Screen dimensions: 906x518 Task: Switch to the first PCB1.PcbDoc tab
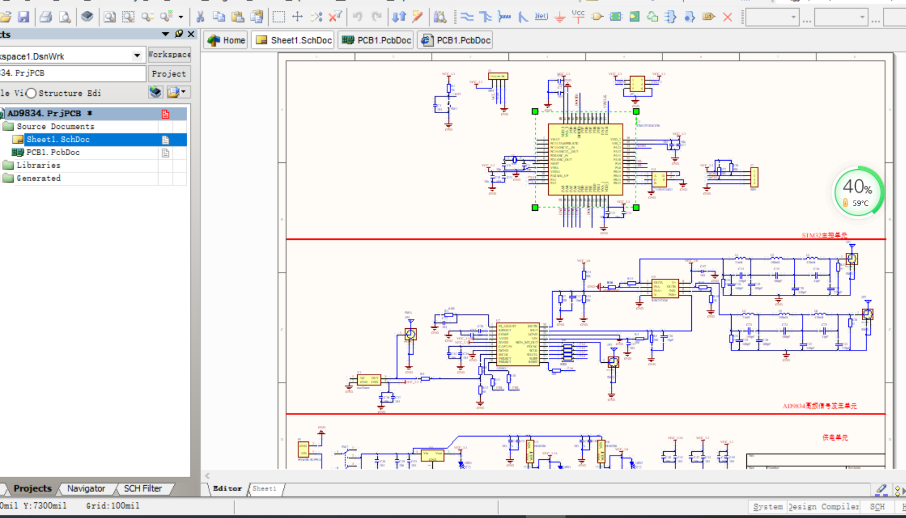[377, 40]
